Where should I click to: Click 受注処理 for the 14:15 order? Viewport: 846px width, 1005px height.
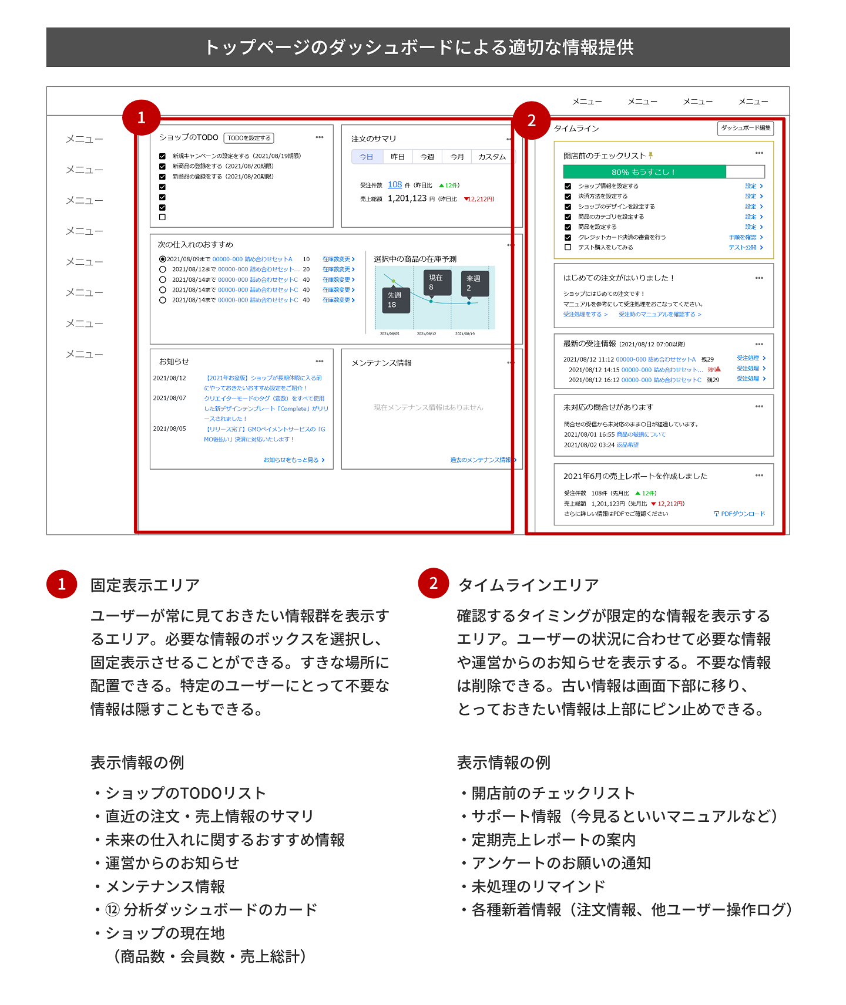tap(751, 369)
